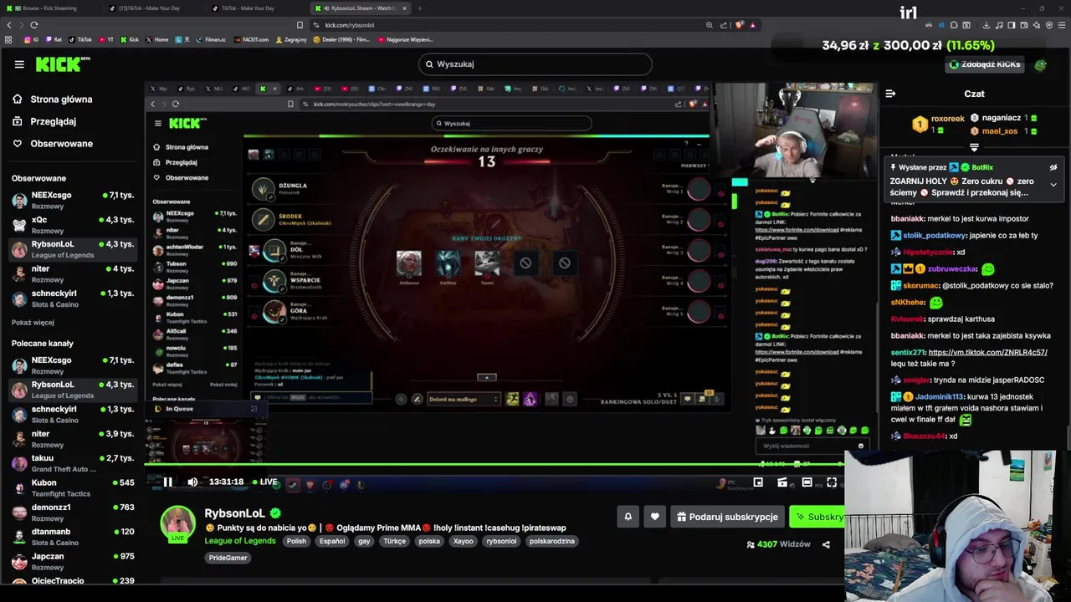Image resolution: width=1071 pixels, height=602 pixels.
Task: Toggle follow heart for RybsonLoL
Action: pos(655,517)
